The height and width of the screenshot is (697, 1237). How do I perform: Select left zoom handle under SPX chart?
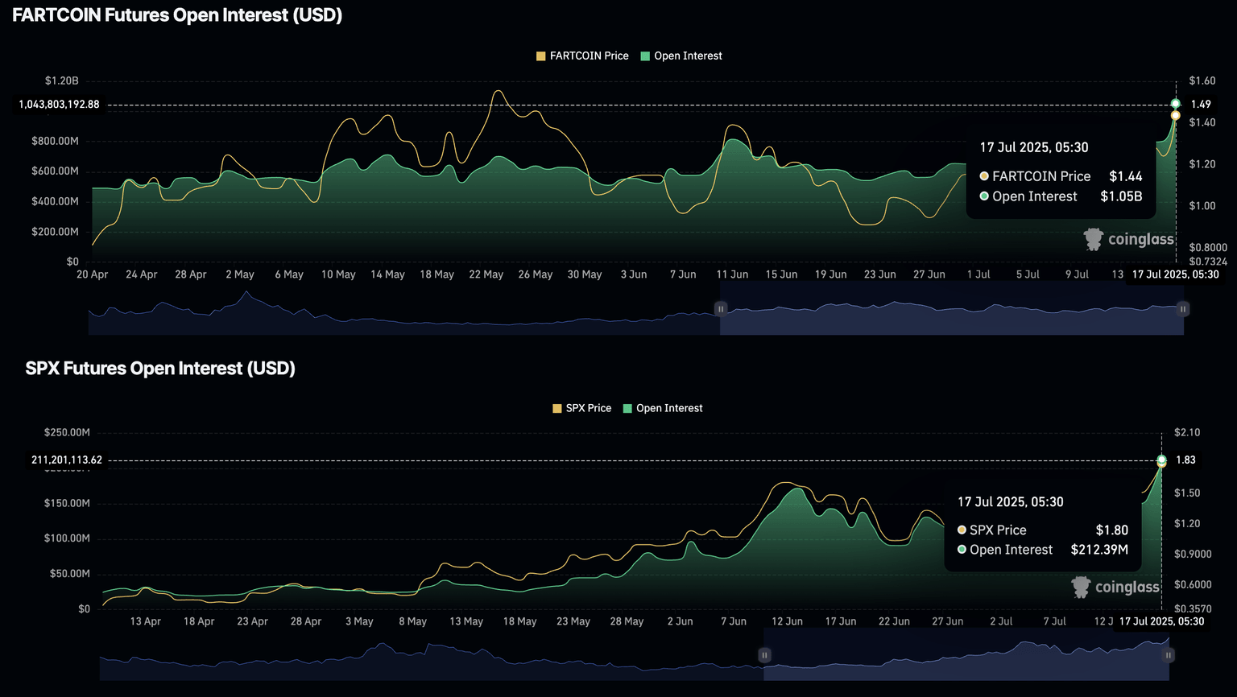(x=764, y=655)
